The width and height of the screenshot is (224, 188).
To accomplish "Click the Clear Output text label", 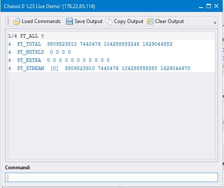I will (x=169, y=21).
